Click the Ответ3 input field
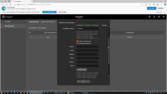This screenshot has width=167, height=94. click(x=88, y=66)
